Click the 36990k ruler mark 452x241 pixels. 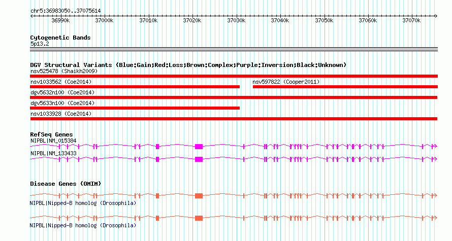tap(60, 20)
